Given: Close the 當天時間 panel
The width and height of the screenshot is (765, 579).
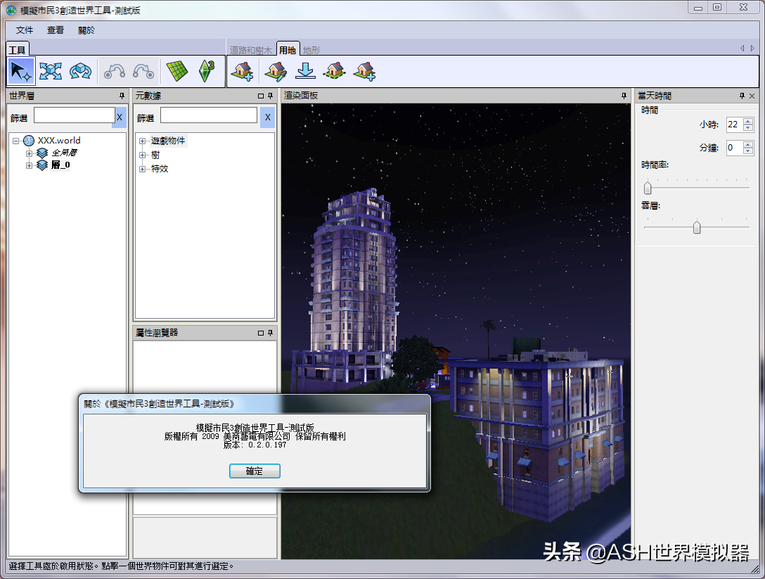Looking at the screenshot, I should (x=752, y=96).
